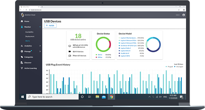The height and width of the screenshot is (110, 205).
Task: Open Google Chrome from the taskbar
Action: click(111, 97)
